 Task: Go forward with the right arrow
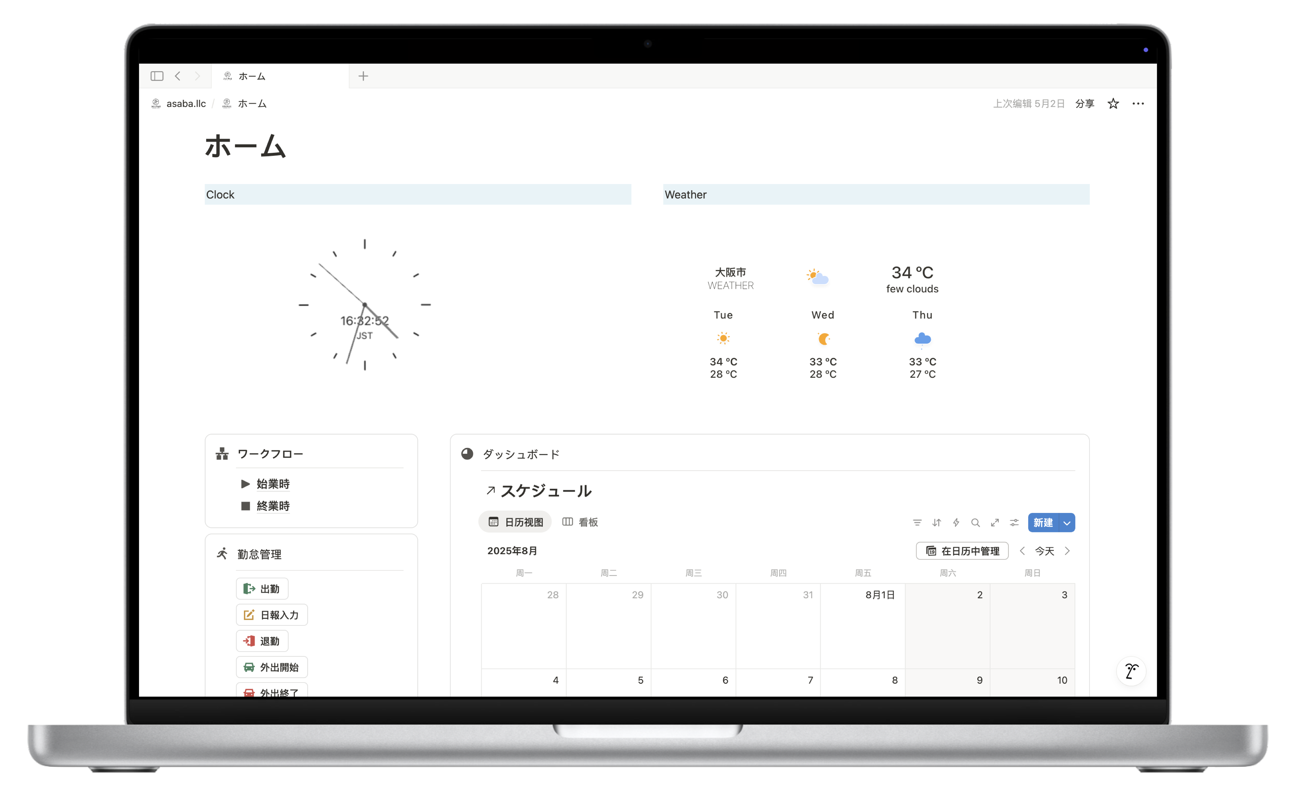point(197,76)
